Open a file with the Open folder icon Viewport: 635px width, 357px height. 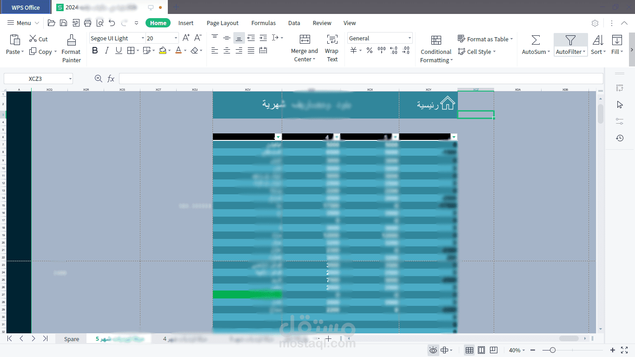coord(52,23)
